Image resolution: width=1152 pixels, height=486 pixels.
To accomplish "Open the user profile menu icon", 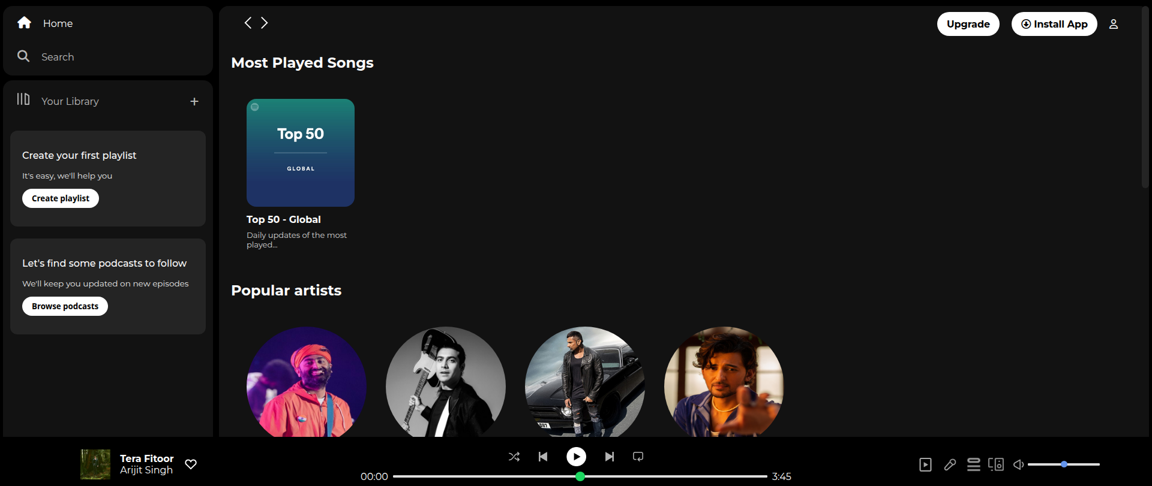I will [1114, 24].
